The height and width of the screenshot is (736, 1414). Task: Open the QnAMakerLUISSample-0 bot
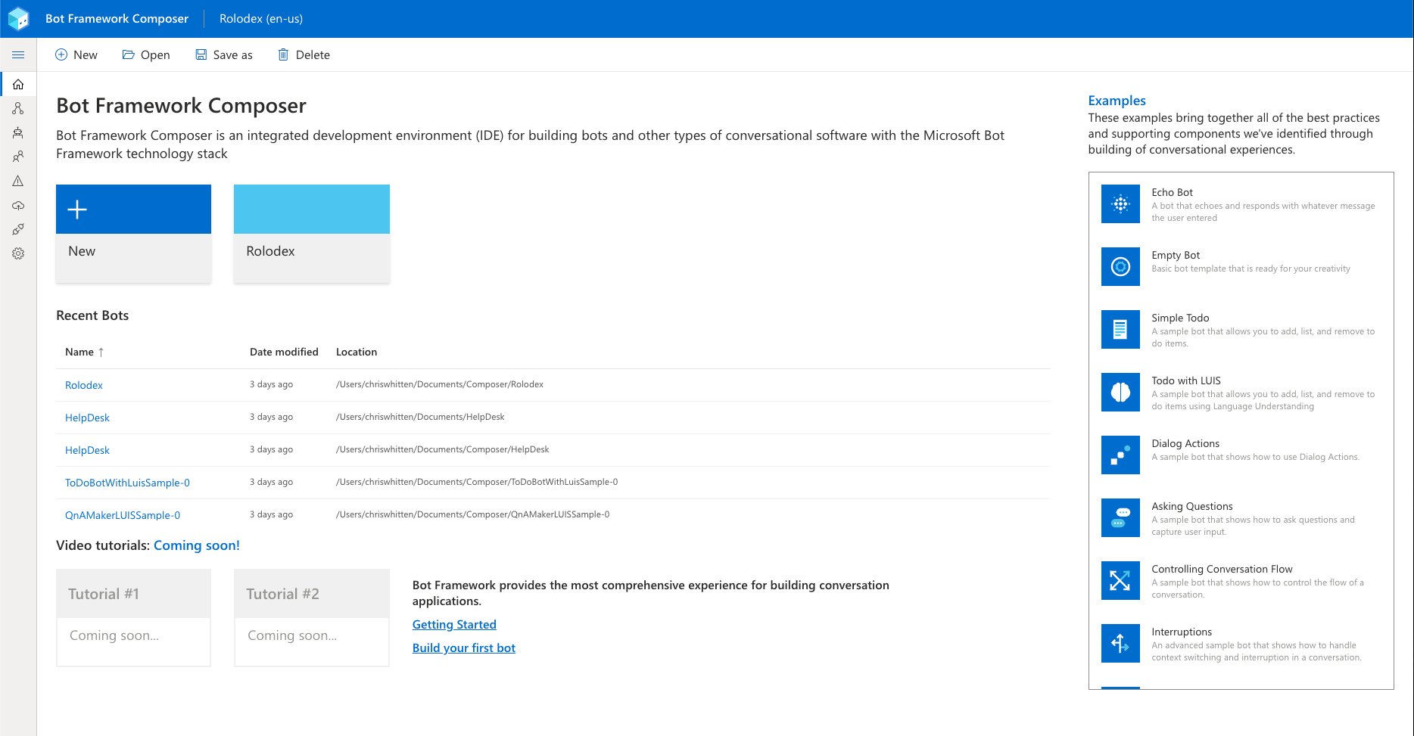click(x=123, y=515)
